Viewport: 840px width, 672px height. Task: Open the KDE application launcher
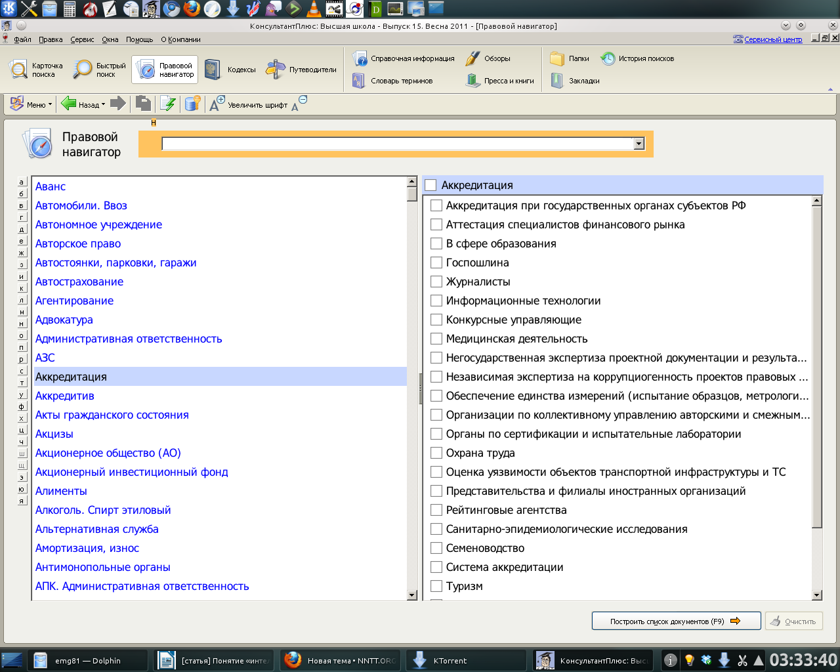point(9,9)
